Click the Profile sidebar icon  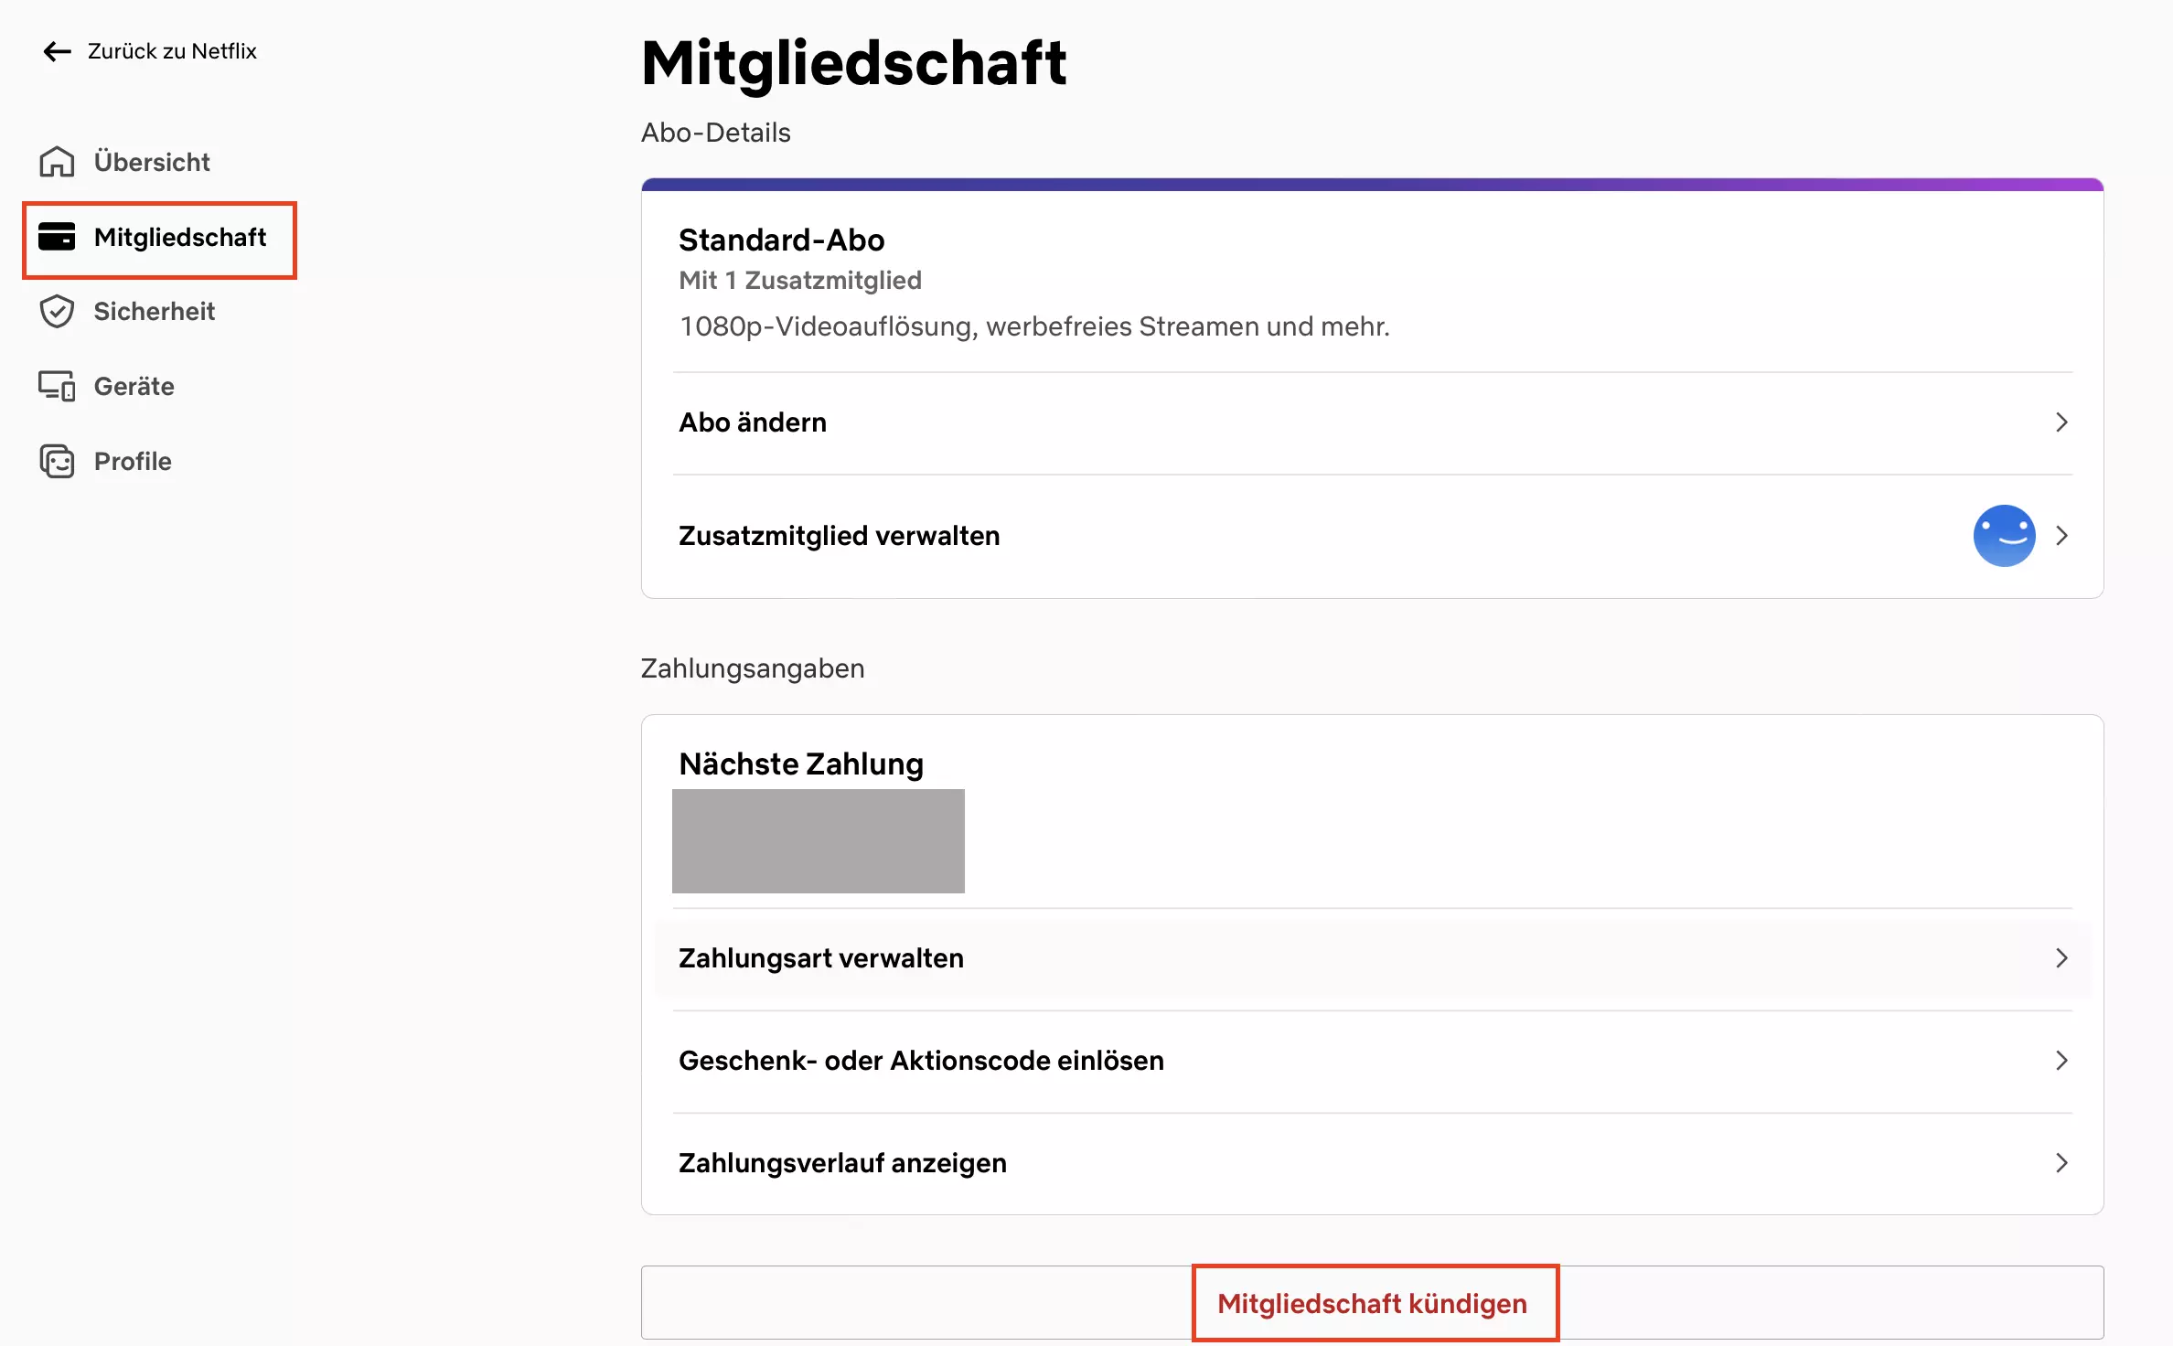pos(56,460)
